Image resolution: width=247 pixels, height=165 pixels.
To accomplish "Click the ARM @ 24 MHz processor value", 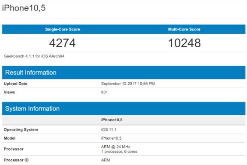I will tap(116, 147).
